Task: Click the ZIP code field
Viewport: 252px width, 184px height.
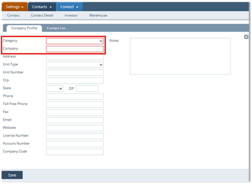Action: pyautogui.click(x=87, y=89)
